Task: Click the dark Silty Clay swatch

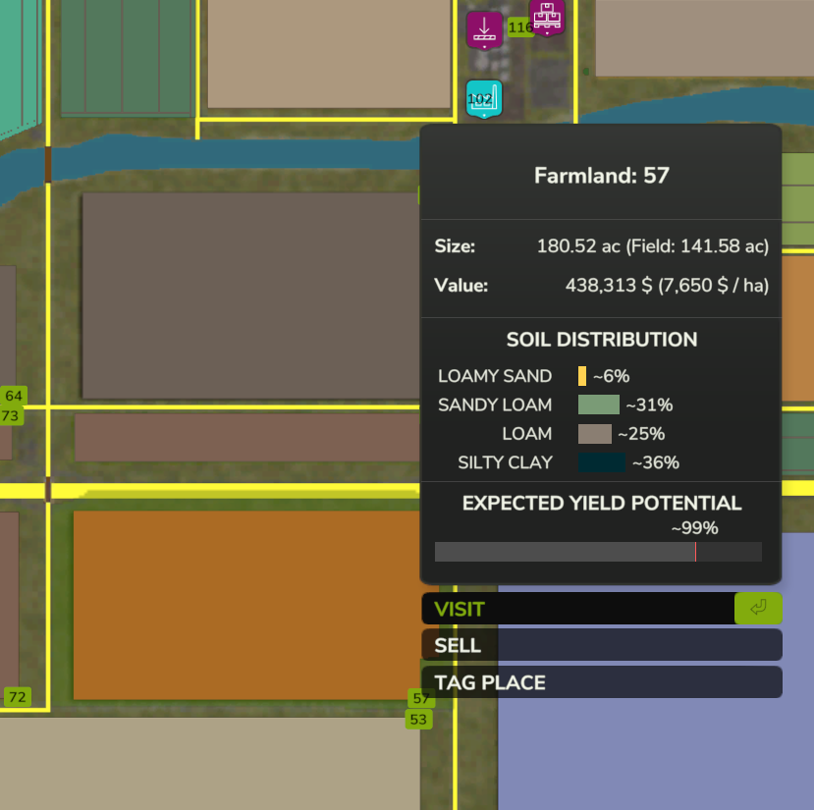Action: click(602, 462)
